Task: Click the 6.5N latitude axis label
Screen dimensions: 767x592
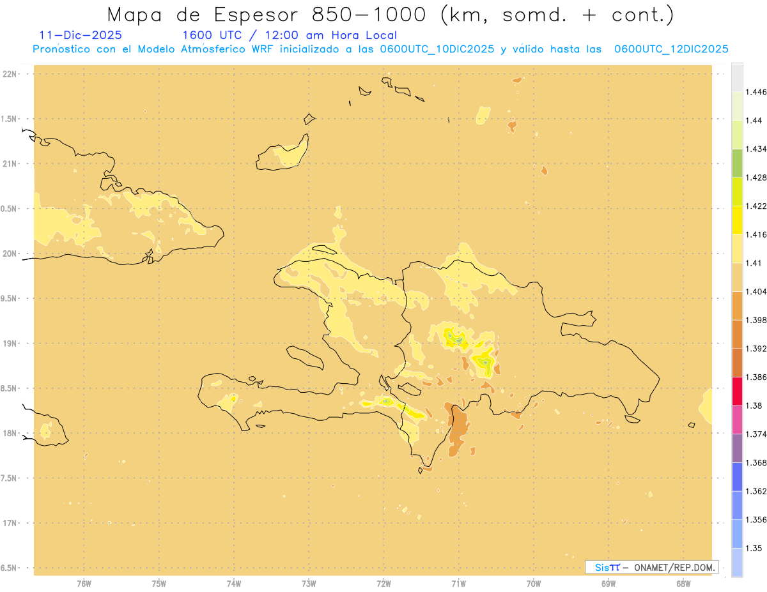Action: coord(9,568)
